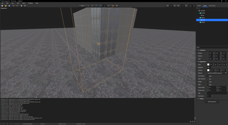Screen dimensions: 228x125
Task: Open the Scripting menu
Action: [30, 3]
